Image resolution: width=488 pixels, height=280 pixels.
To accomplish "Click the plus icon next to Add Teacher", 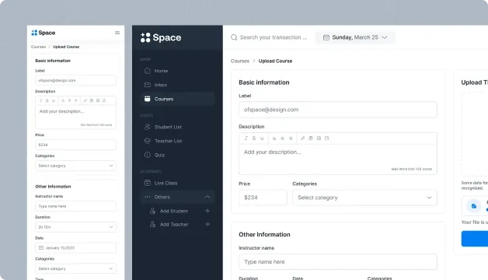I will coord(207,224).
